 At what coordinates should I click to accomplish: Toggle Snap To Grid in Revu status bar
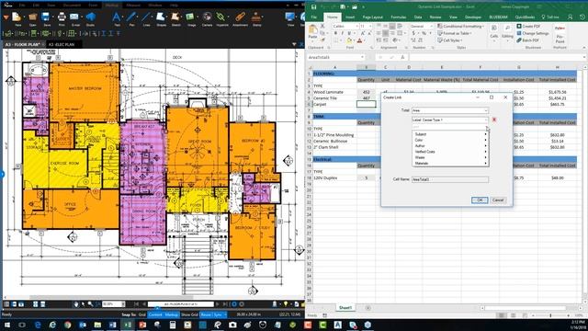(x=142, y=314)
